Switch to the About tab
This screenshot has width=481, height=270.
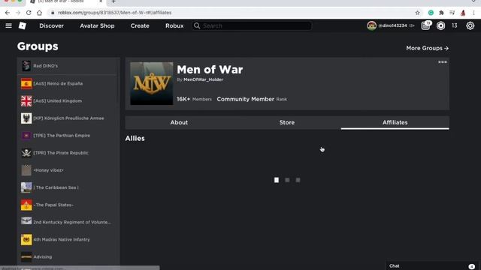(179, 122)
